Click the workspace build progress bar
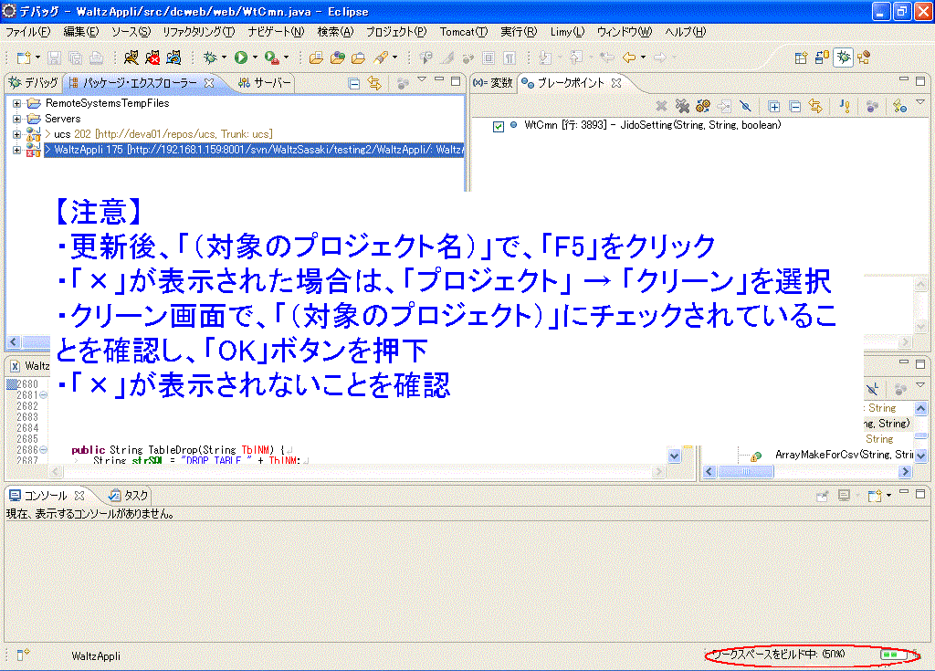935x671 pixels. (x=893, y=655)
